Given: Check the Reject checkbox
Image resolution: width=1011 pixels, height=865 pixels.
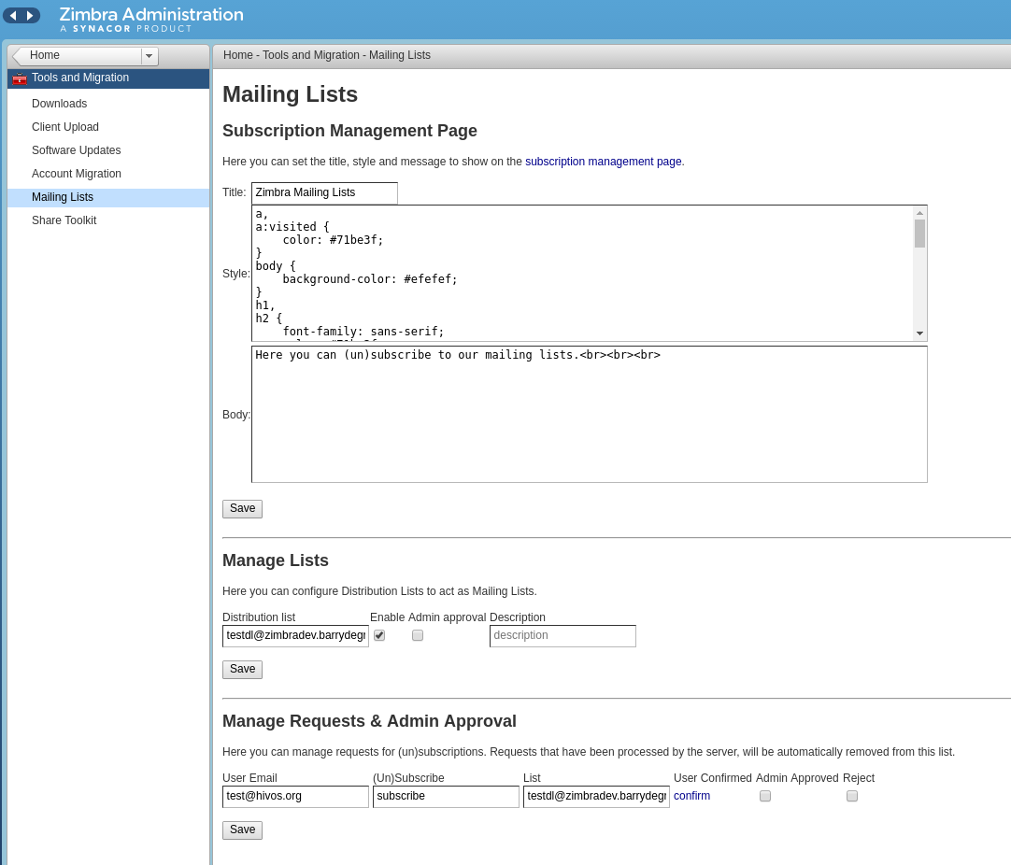Looking at the screenshot, I should 852,796.
